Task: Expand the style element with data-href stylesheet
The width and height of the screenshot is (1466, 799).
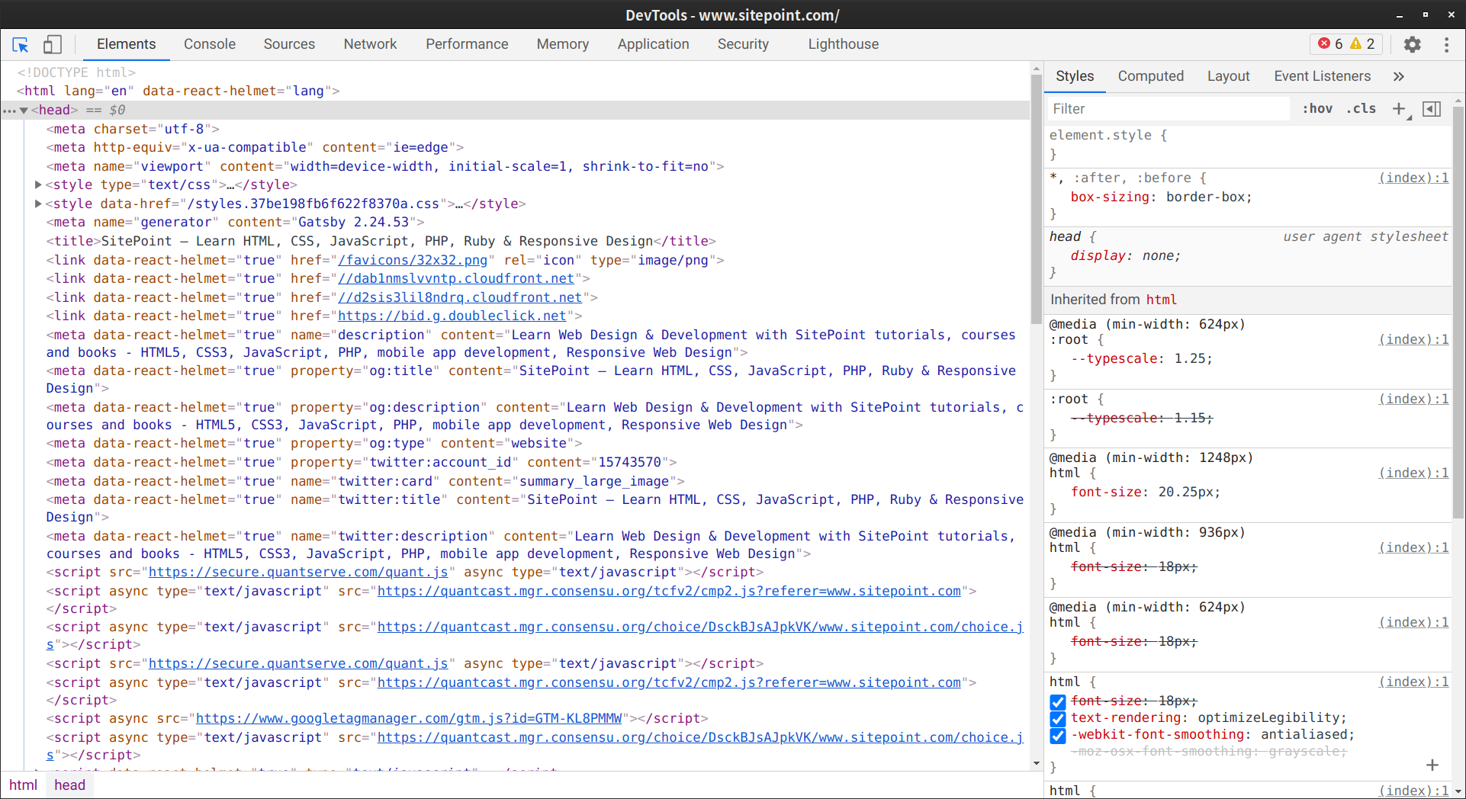Action: pyautogui.click(x=37, y=204)
